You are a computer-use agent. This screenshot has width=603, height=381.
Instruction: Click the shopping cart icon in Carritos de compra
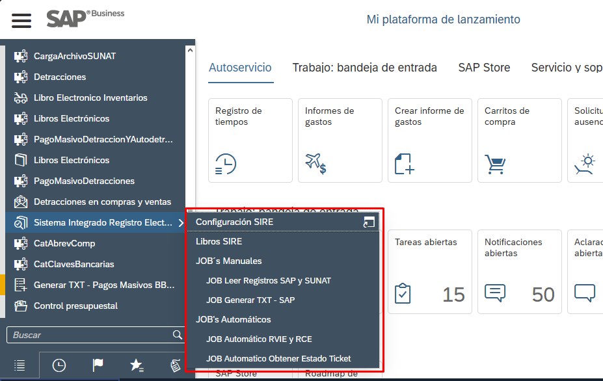coord(496,163)
